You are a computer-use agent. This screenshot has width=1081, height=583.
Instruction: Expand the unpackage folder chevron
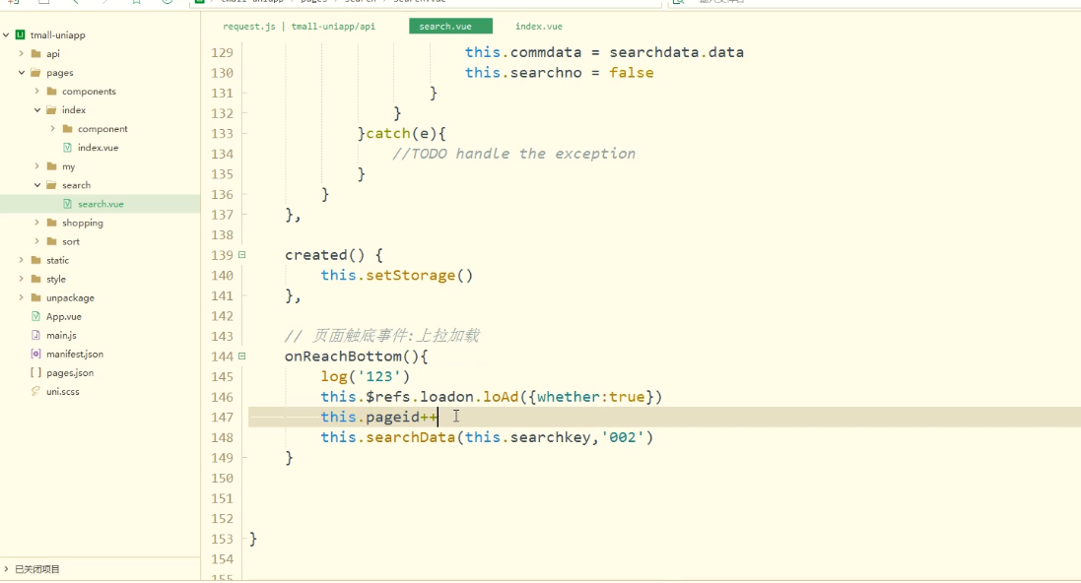(21, 297)
